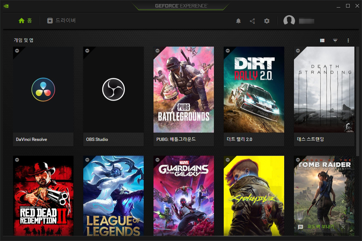Screen dimensions: 362x241
Task: Hide Death Stranding using its minus icon
Action: point(298,51)
